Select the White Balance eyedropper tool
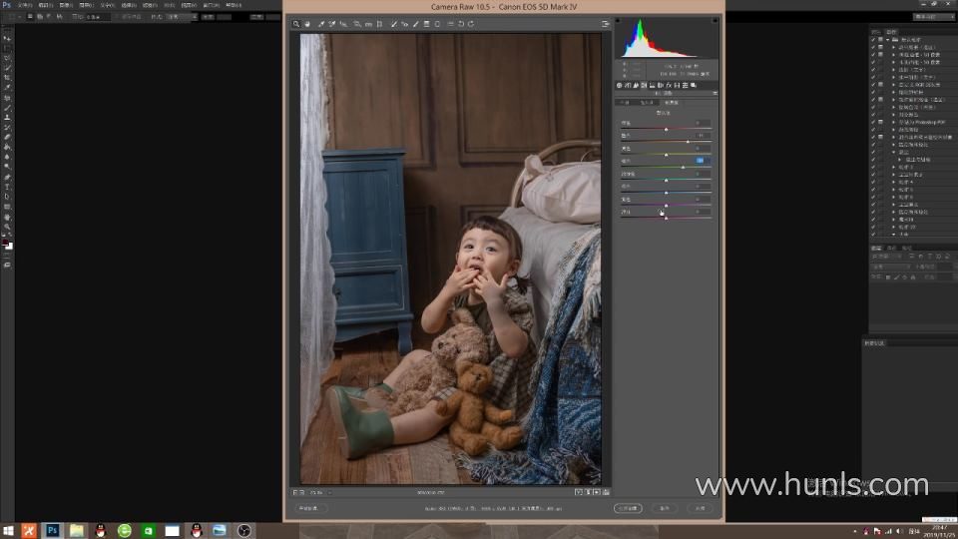Screen dimensions: 958x539 (320, 24)
